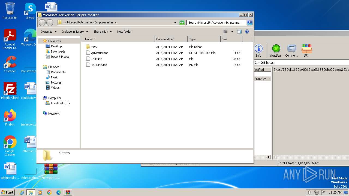The height and width of the screenshot is (196, 349).
Task: Expand previous locations dropdown in address bar
Action: [x=175, y=23]
